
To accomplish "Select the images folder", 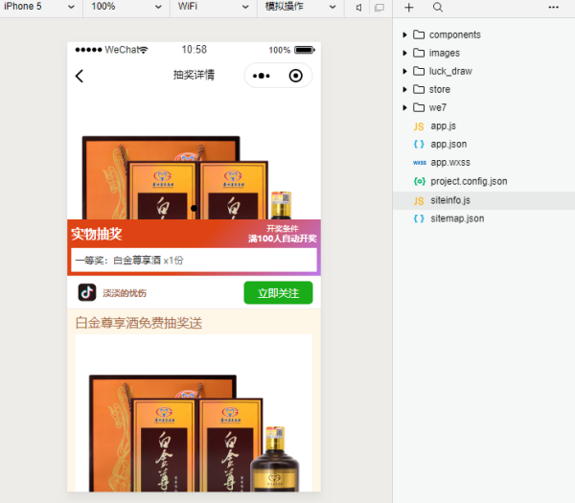I will (x=484, y=53).
